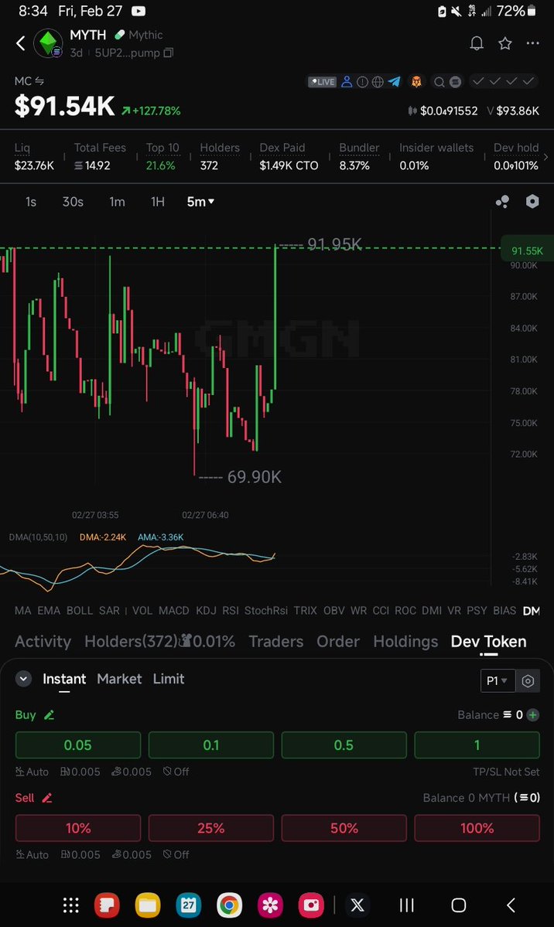The width and height of the screenshot is (554, 927).
Task: Enable the RSI indicator
Action: (x=231, y=611)
